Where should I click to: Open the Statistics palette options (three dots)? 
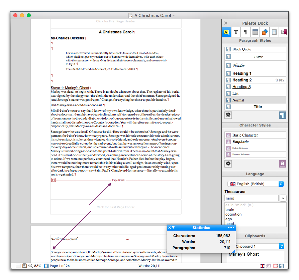(231, 228)
